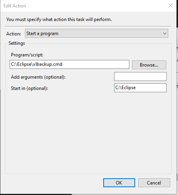178x195 pixels.
Task: Select the Add arguments (optional): label
Action: [38, 77]
